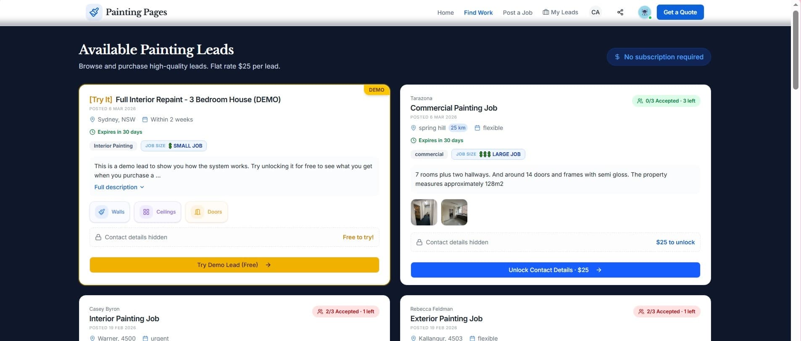
Task: Click Try Demo Lead (Free) button
Action: (234, 265)
